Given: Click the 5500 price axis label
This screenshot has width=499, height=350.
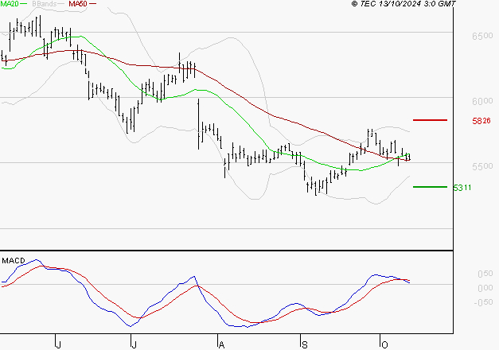Looking at the screenshot, I should click(482, 166).
